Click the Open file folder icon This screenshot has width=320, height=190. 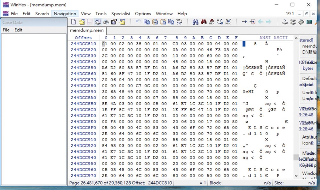(x=82, y=22)
